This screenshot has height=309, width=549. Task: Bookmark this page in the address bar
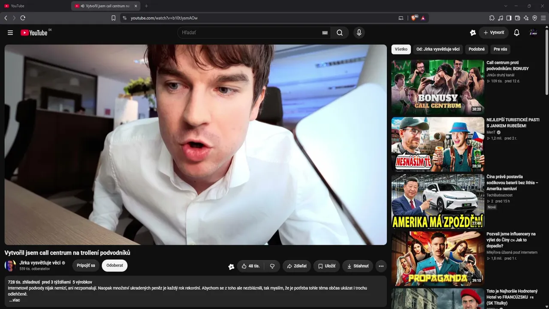[x=114, y=18]
